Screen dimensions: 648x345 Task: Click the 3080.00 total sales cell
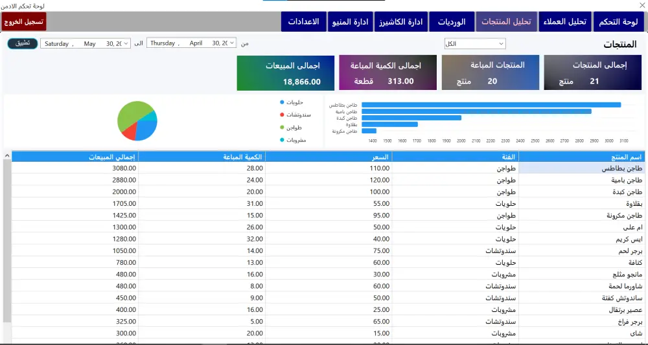pos(75,168)
